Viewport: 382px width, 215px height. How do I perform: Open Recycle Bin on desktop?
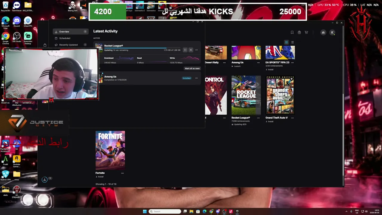[5, 7]
